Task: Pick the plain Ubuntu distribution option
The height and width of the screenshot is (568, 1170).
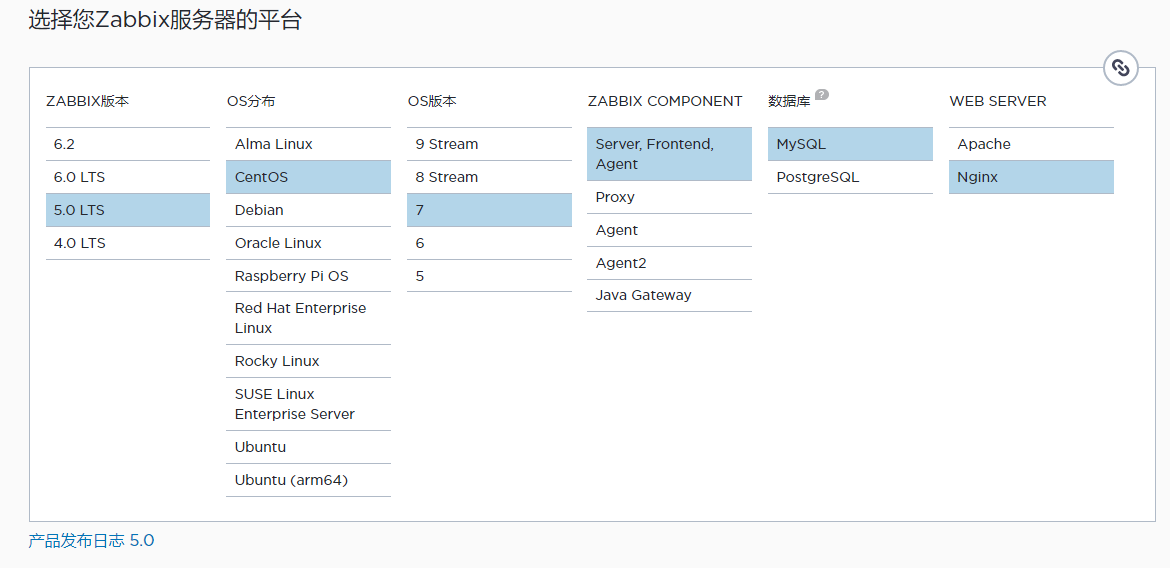Action: 308,446
